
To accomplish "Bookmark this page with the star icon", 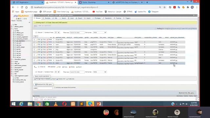I will pyautogui.click(x=164, y=7).
